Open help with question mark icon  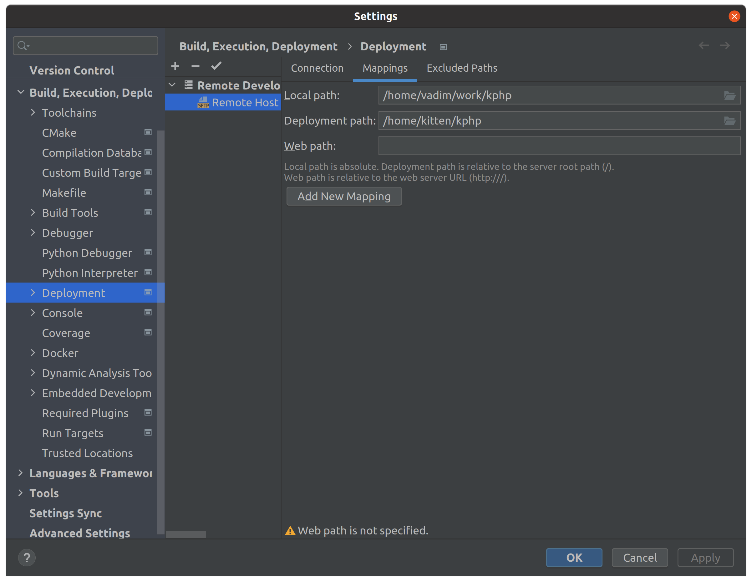[x=27, y=558]
